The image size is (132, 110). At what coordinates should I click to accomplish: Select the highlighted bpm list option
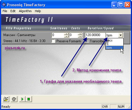pyautogui.click(x=114, y=48)
